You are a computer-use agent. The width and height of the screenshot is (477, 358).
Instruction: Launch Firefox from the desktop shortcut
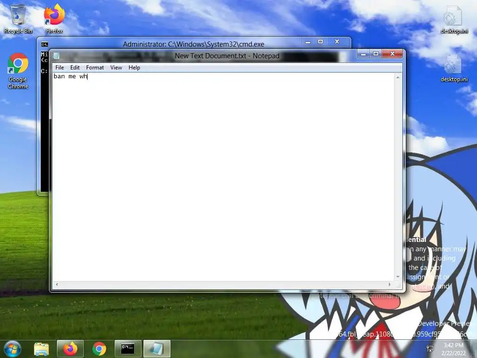[x=54, y=19]
